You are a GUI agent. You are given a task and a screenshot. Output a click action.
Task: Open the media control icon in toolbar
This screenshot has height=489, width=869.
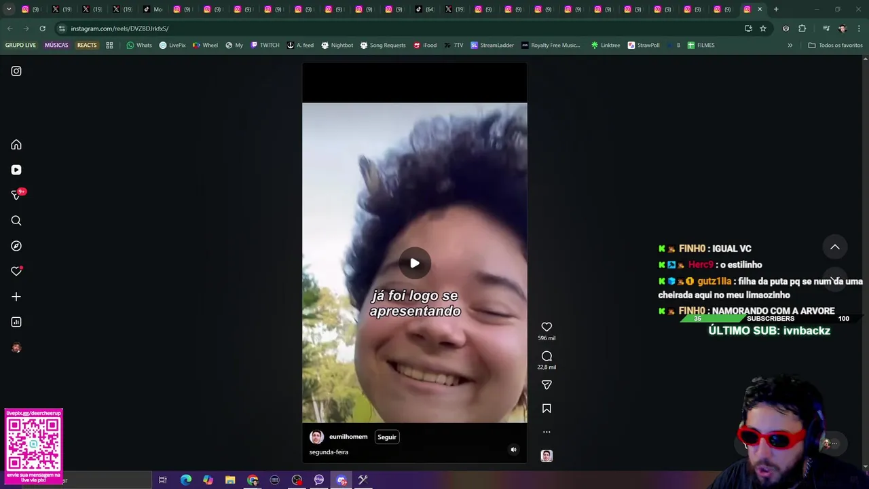pyautogui.click(x=826, y=29)
